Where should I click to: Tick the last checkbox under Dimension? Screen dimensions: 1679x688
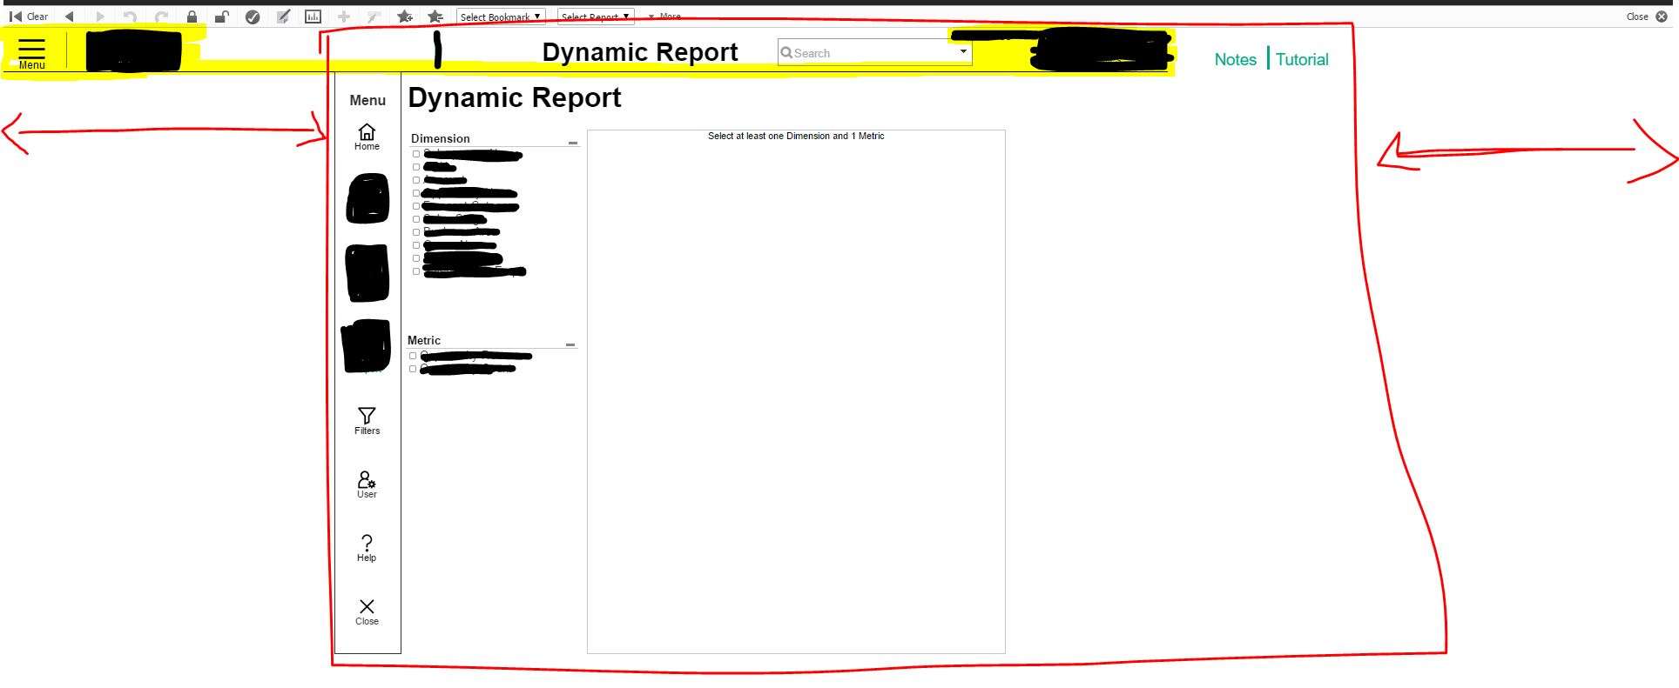(x=416, y=271)
